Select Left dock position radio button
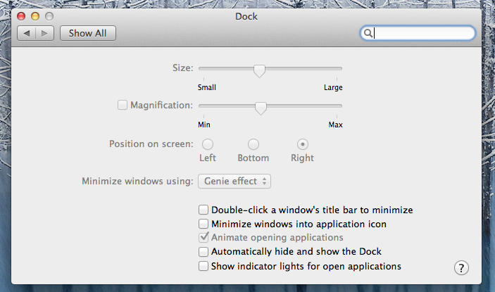This screenshot has width=495, height=292. click(208, 144)
